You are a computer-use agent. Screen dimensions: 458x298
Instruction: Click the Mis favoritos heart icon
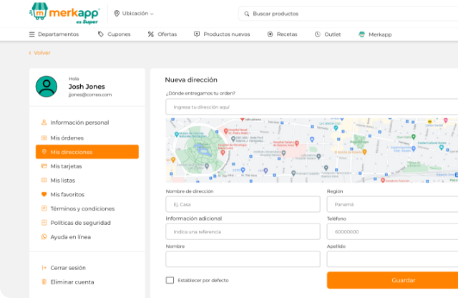(44, 194)
